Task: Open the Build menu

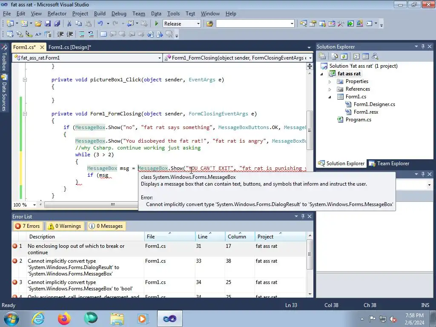Action: 100,14
